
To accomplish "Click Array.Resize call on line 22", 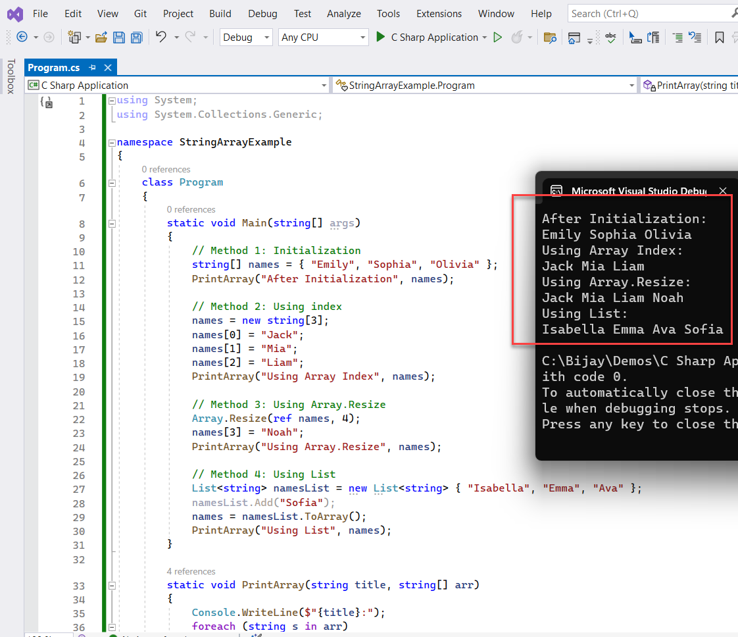I will 276,419.
